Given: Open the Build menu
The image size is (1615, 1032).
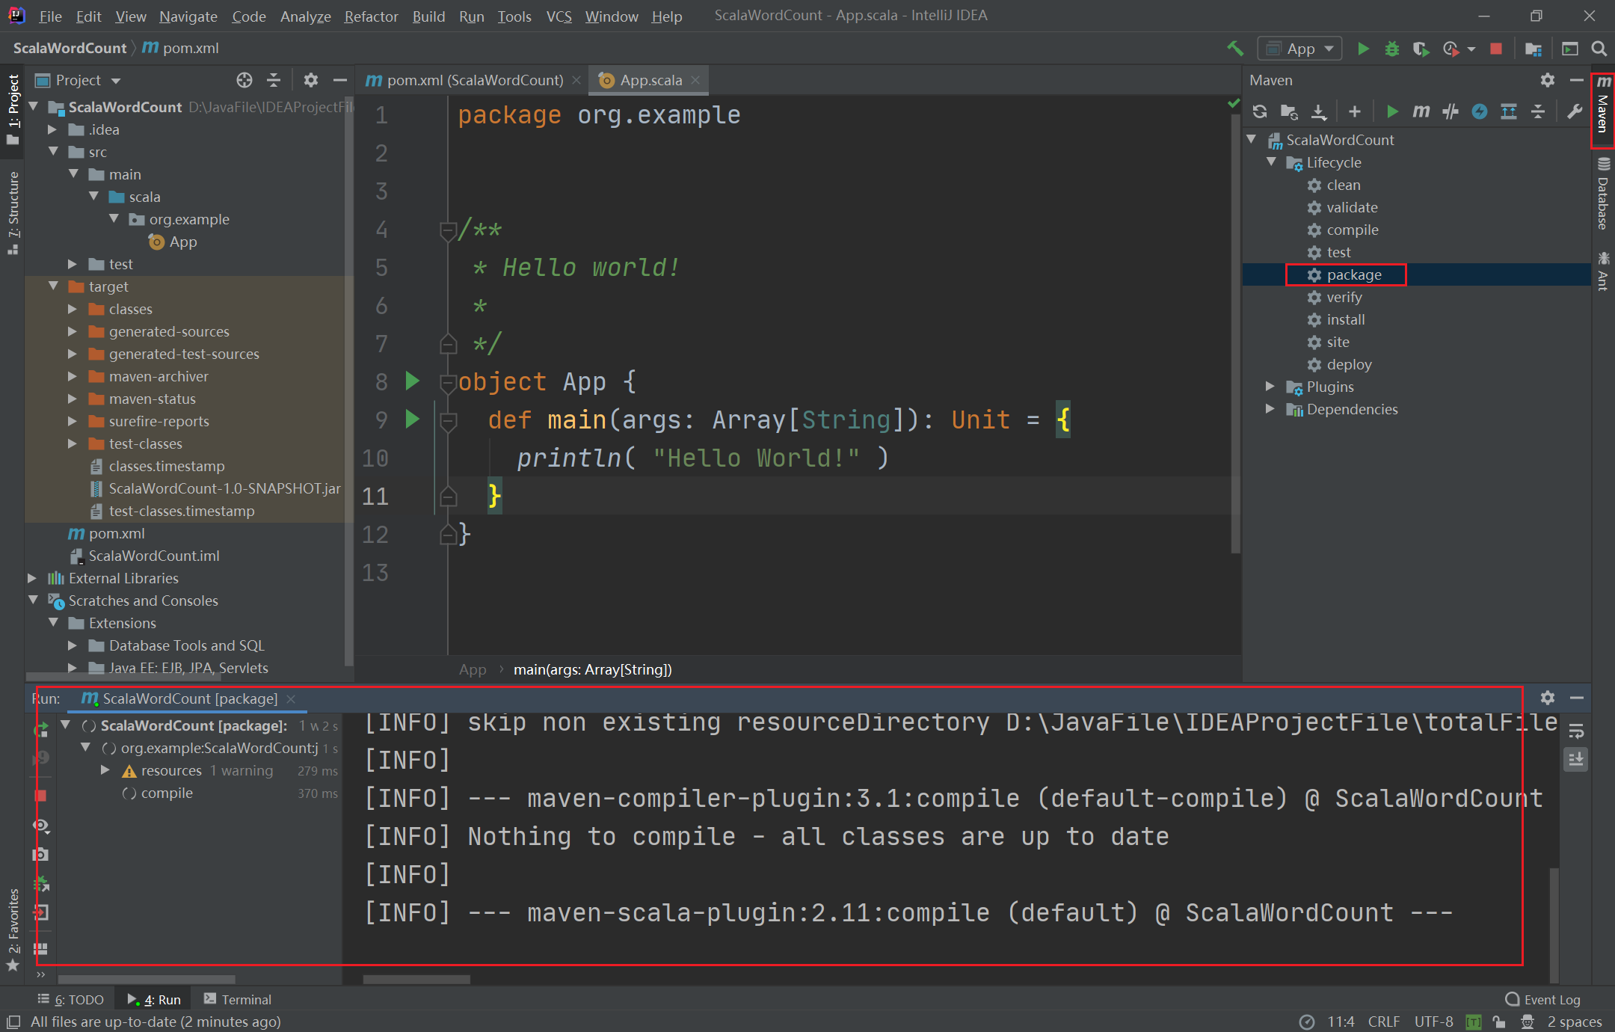Looking at the screenshot, I should 428,16.
